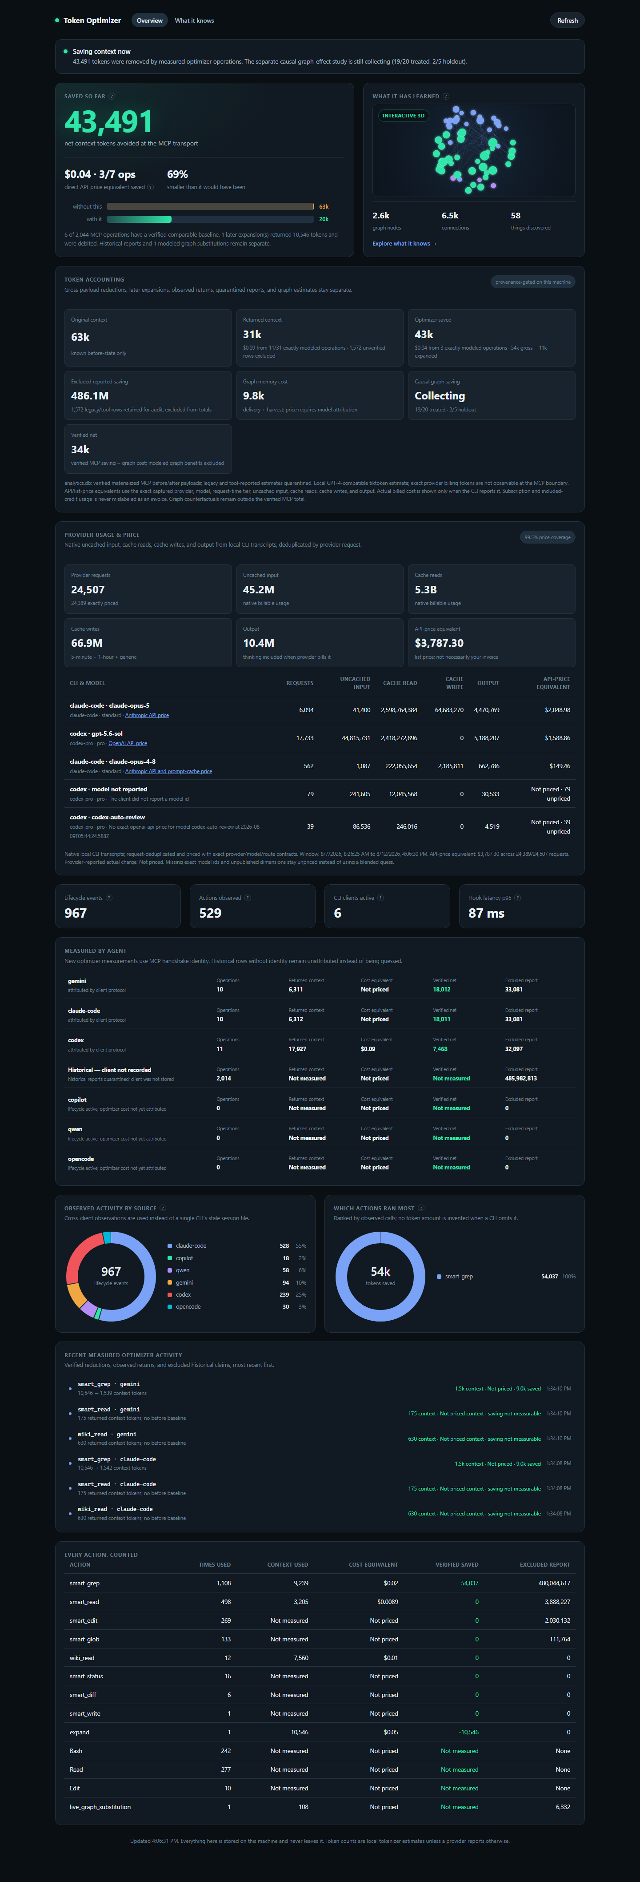Open the Anthropic API and prompt-cache price link

pyautogui.click(x=168, y=771)
